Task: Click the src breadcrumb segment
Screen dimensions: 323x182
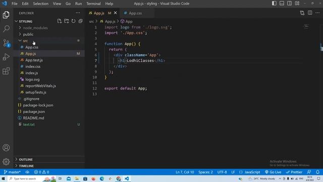Action: tap(91, 21)
